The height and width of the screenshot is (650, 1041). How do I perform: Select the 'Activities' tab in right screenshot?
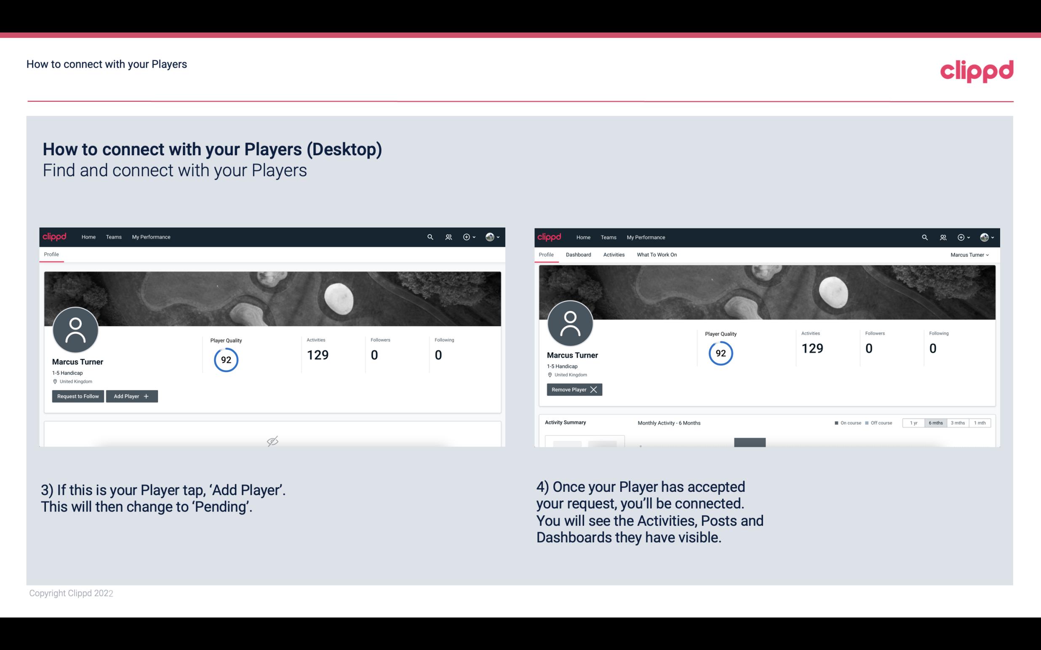click(x=614, y=255)
